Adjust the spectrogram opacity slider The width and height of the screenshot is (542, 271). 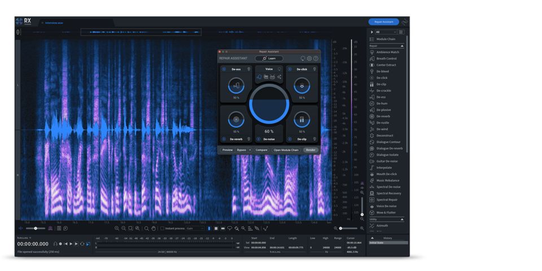(35, 229)
